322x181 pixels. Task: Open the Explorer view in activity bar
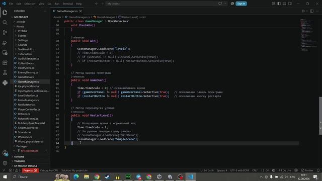coord(5,13)
